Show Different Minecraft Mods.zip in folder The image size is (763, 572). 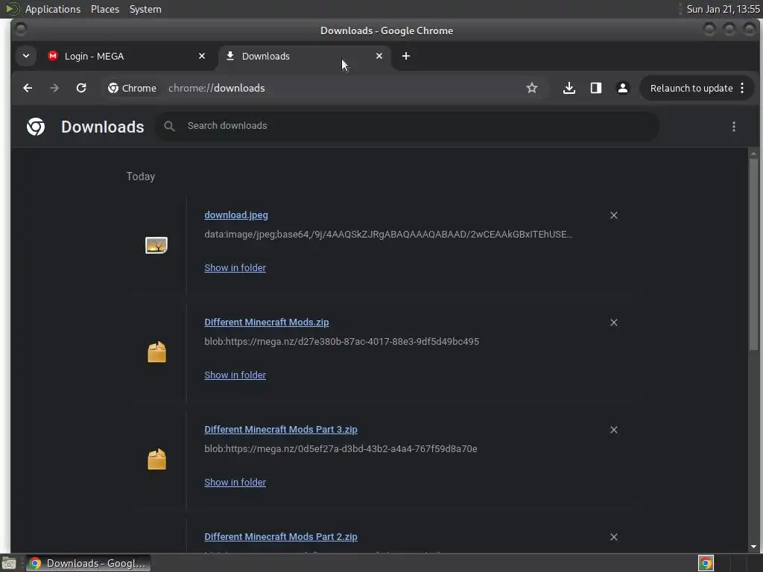[235, 375]
